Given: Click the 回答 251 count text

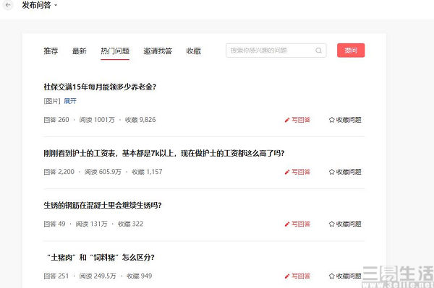Looking at the screenshot, I should (56, 276).
